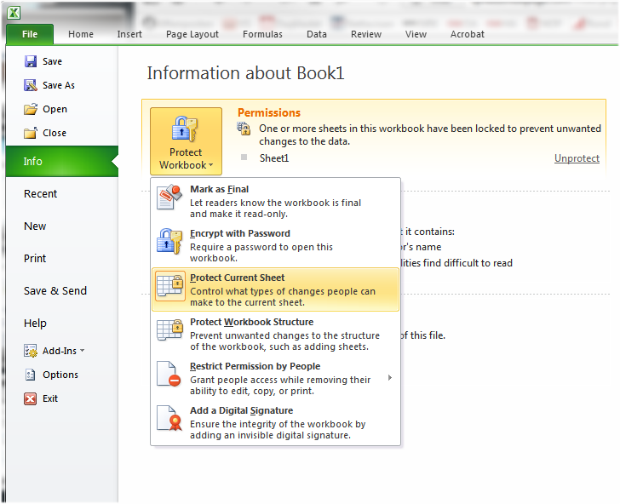Click the Save As label in sidebar
Image resolution: width=620 pixels, height=504 pixels.
59,85
